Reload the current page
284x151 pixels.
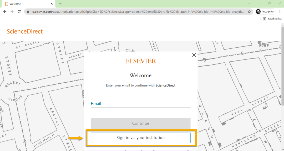pyautogui.click(x=19, y=12)
